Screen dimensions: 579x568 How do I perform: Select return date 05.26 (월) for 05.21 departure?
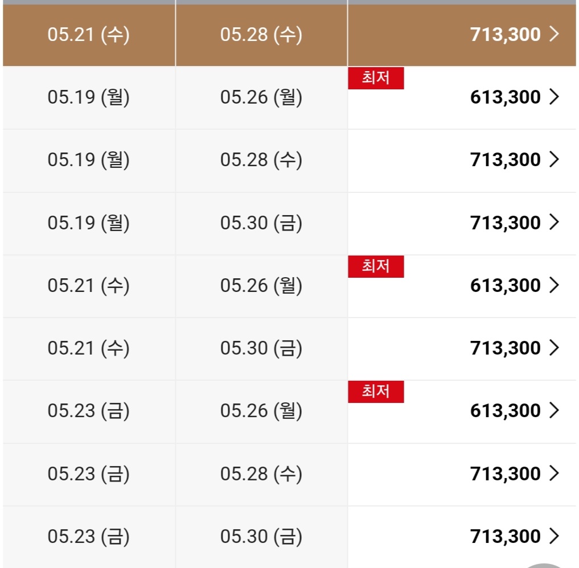261,285
